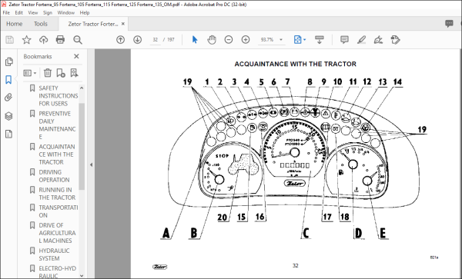Open the zoom percentage dropdown

point(281,40)
